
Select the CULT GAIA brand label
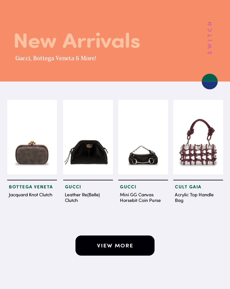point(188,187)
